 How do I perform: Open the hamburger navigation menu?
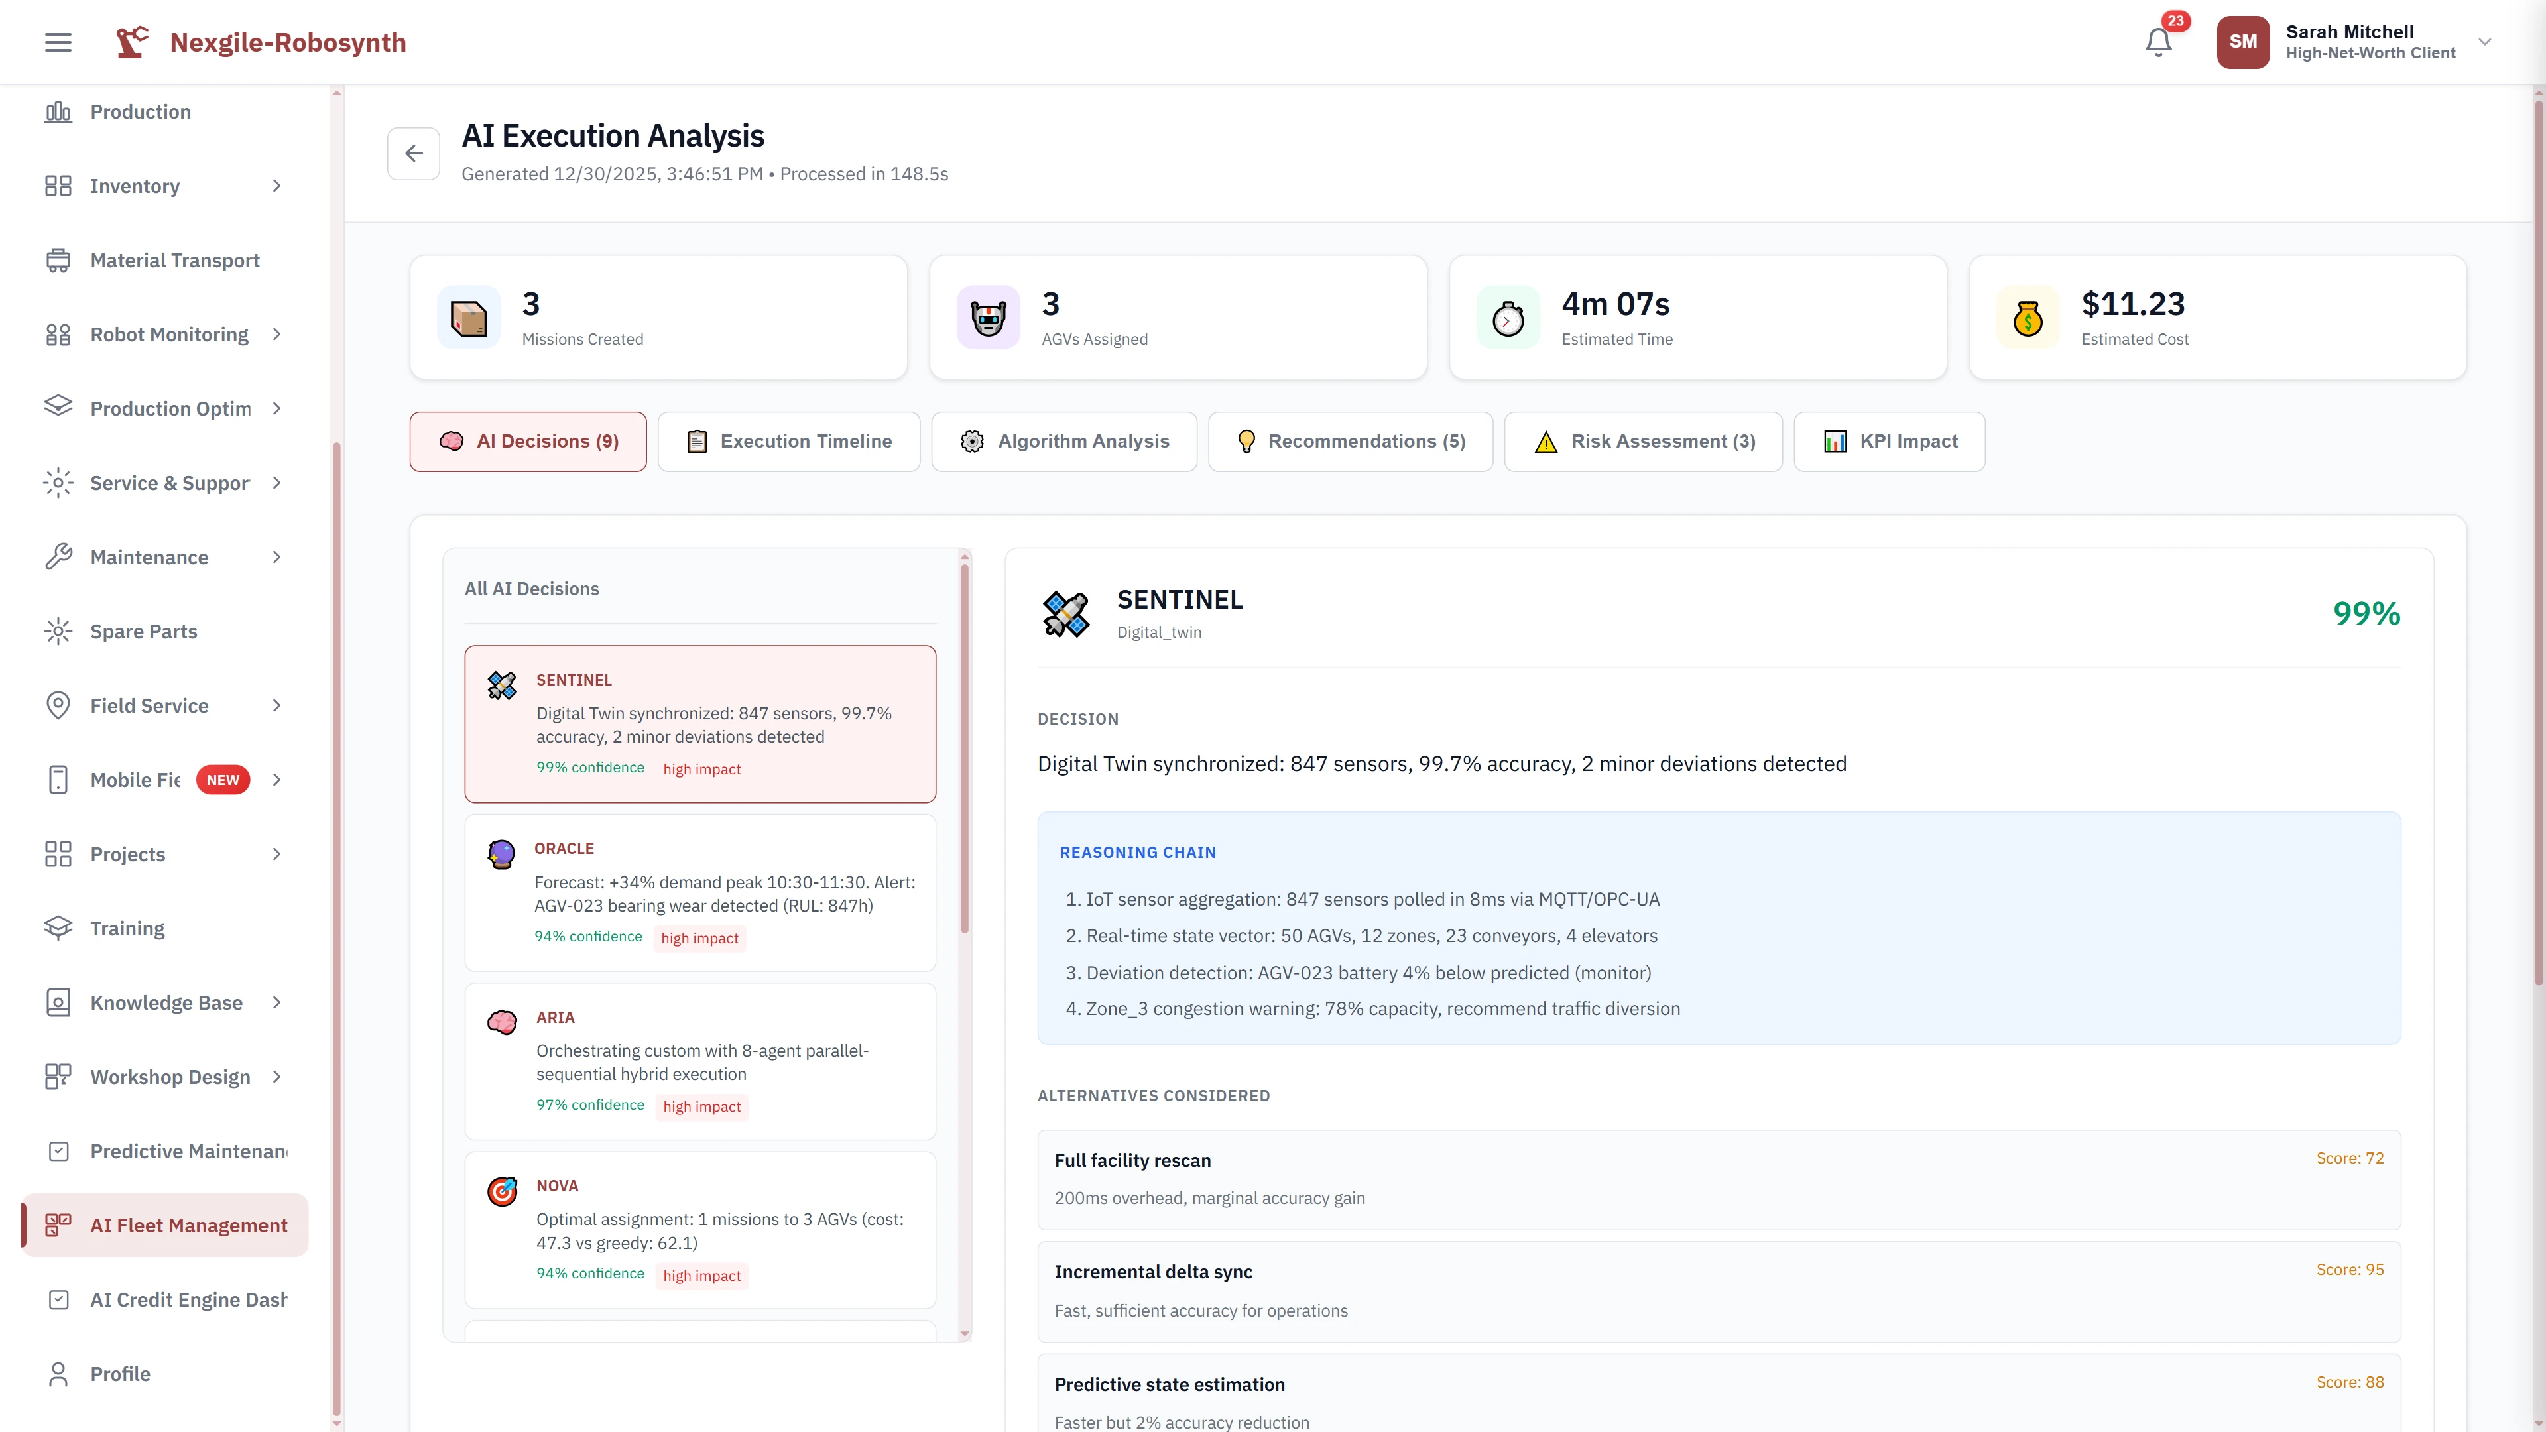pyautogui.click(x=57, y=42)
